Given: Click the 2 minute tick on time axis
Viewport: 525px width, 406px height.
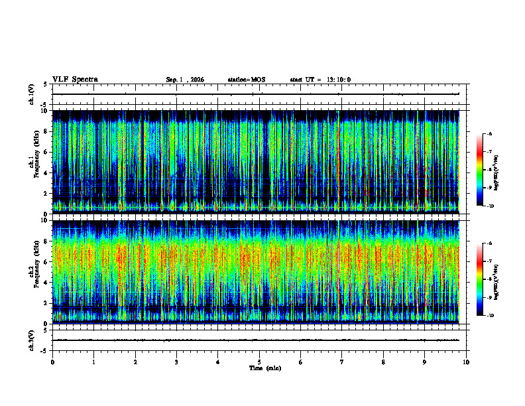Looking at the screenshot, I should 135,362.
